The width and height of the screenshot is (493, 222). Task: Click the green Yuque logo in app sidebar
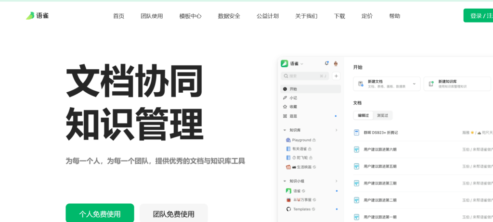click(x=284, y=63)
